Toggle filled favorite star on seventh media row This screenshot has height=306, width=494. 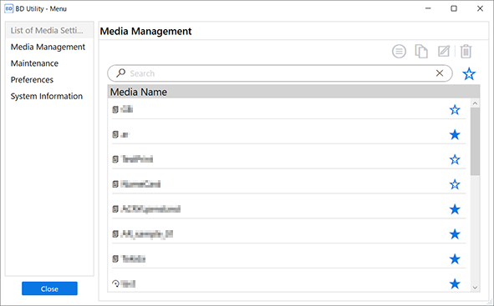coord(455,259)
